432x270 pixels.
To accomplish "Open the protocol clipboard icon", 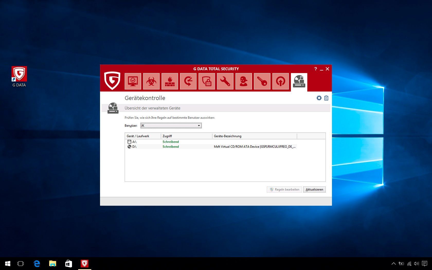I will 326,98.
